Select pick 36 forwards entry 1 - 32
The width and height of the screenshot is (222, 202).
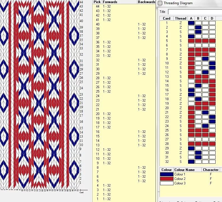[x=107, y=42]
